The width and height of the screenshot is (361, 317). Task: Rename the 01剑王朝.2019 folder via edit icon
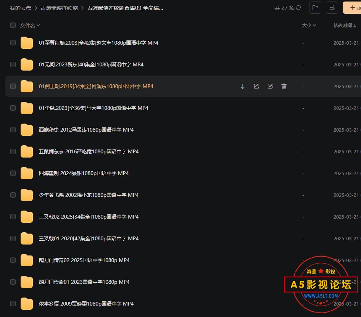click(270, 86)
